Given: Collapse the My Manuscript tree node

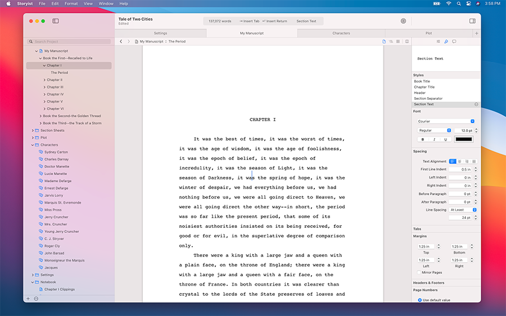Looking at the screenshot, I should point(37,51).
